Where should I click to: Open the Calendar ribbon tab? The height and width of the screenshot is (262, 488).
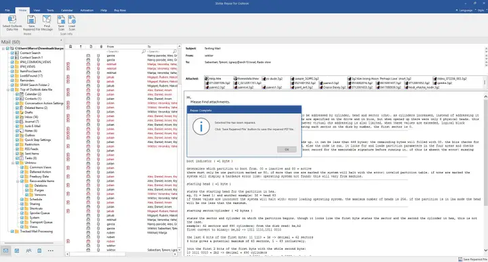[x=66, y=10]
